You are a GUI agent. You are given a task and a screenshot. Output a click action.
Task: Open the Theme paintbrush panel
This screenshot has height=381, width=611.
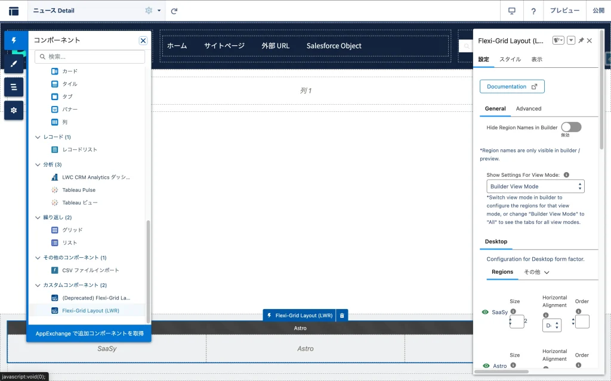[x=14, y=64]
